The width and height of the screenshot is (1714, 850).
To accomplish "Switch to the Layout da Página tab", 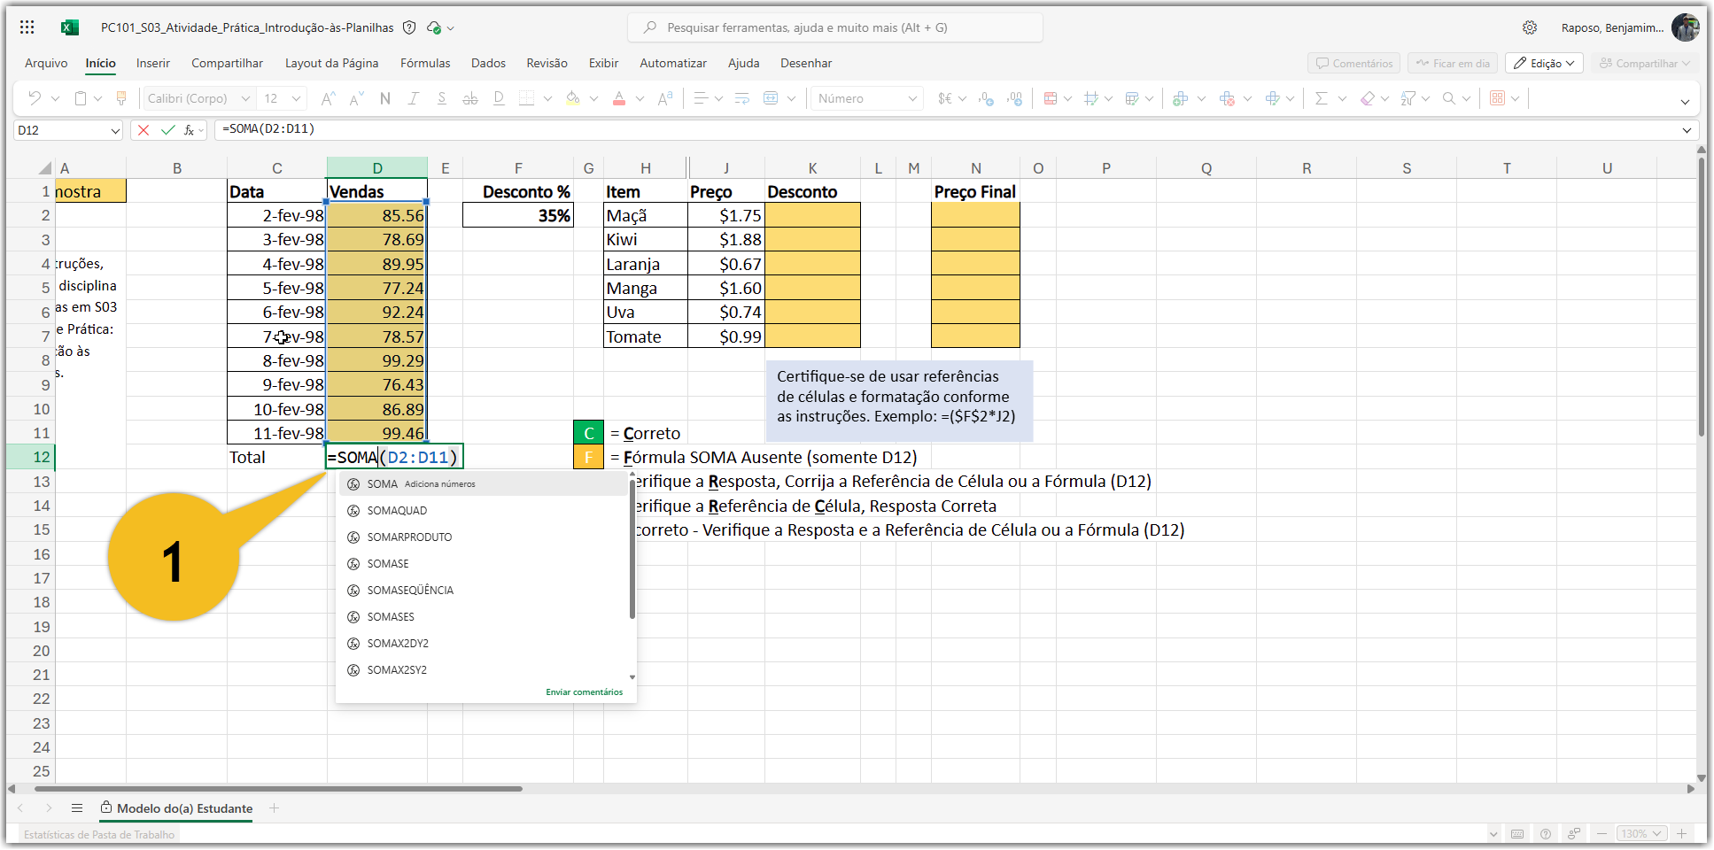I will pos(331,63).
